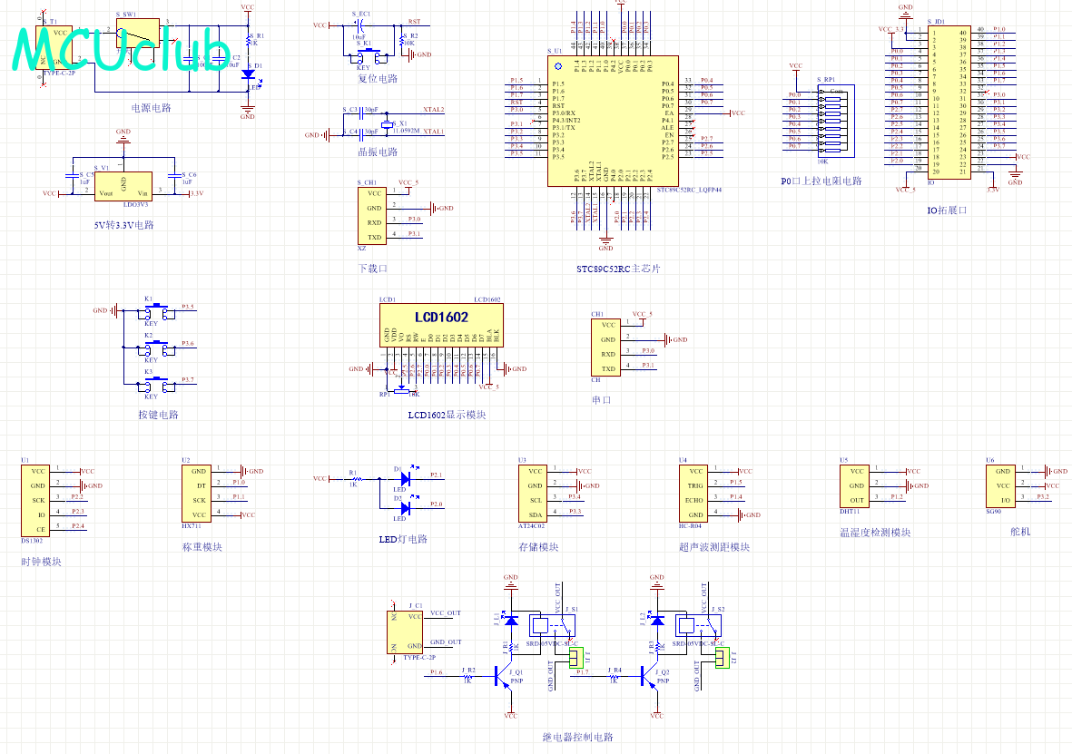Click the 存储模块 label
This screenshot has height=754, width=1072.
pyautogui.click(x=539, y=547)
